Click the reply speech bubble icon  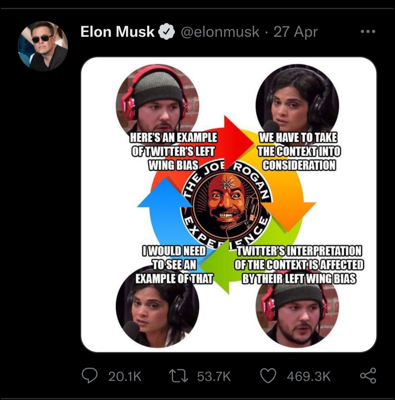90,376
